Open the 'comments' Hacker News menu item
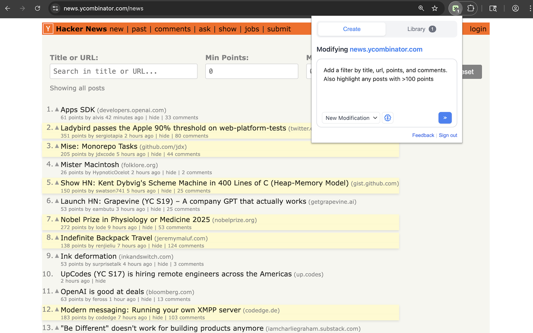Viewport: 533px width, 333px height. tap(172, 29)
